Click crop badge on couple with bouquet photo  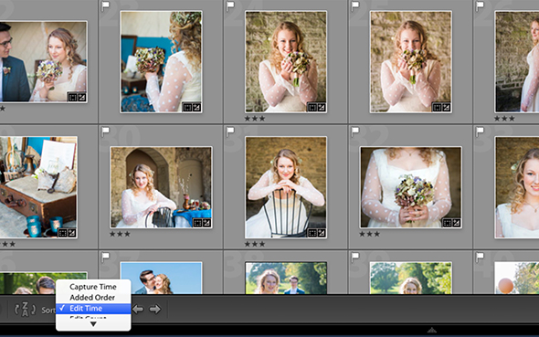pos(72,97)
